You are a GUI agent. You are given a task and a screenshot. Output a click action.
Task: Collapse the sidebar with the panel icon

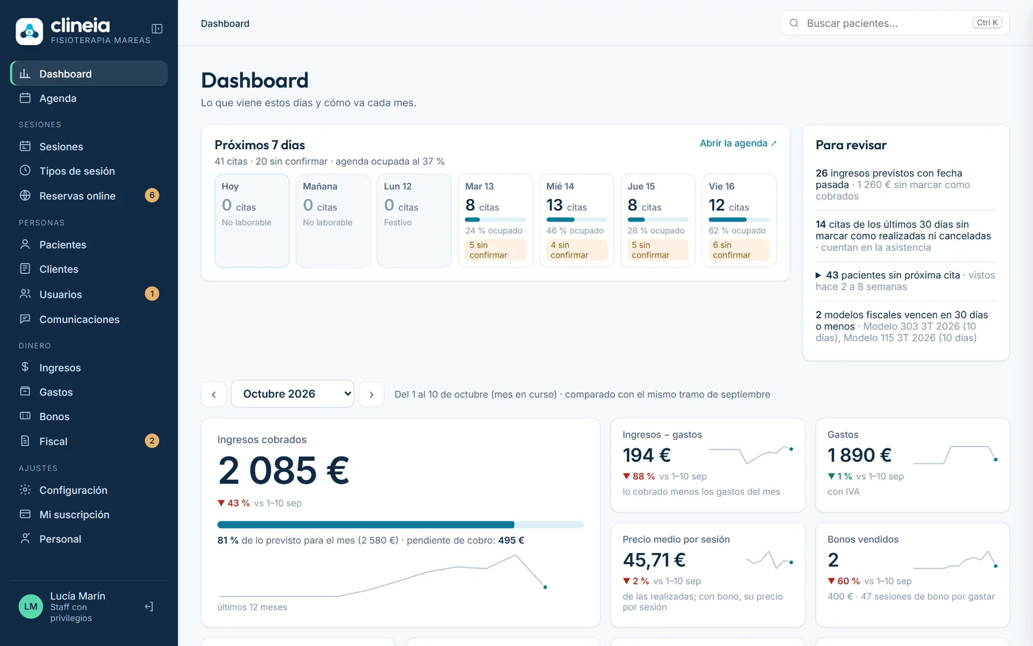(157, 28)
